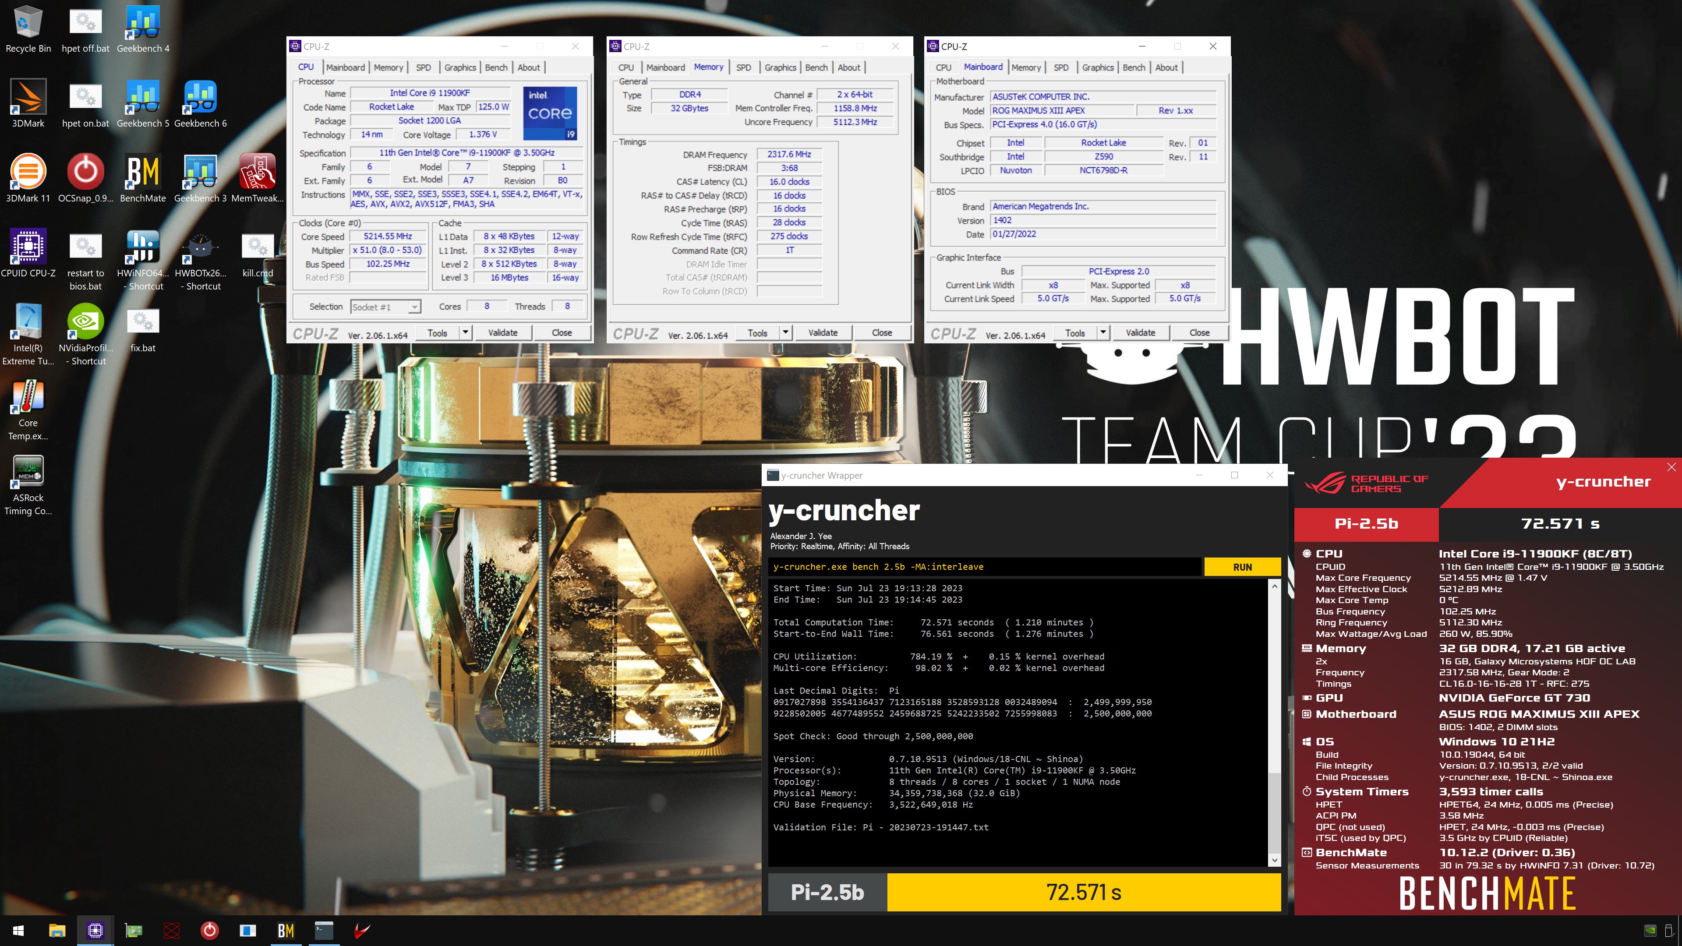Click scrollbar up arrow in y-cruncher output
1682x946 pixels.
pyautogui.click(x=1274, y=586)
